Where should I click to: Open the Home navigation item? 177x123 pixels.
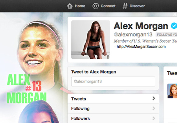click(76, 6)
